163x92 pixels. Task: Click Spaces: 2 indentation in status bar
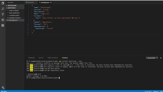click(156, 91)
